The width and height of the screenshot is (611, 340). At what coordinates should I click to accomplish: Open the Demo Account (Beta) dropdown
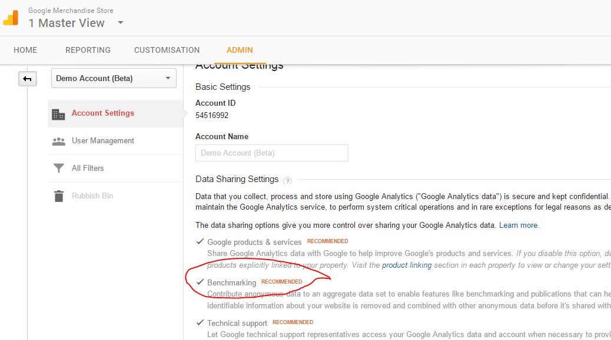(x=114, y=78)
